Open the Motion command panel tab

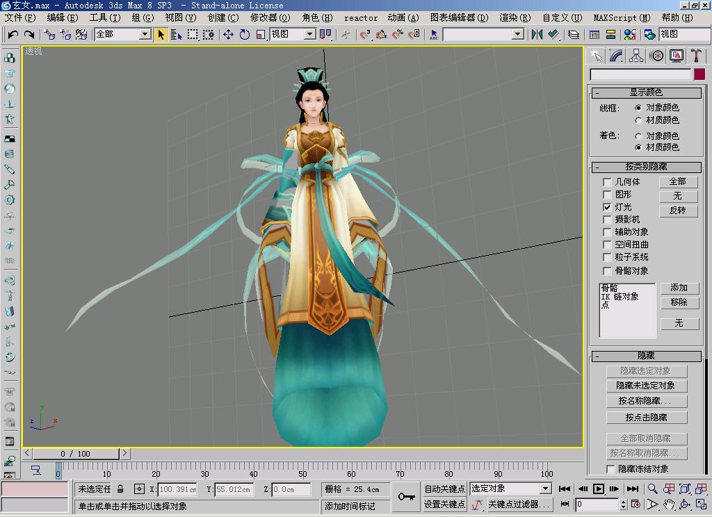click(x=656, y=56)
